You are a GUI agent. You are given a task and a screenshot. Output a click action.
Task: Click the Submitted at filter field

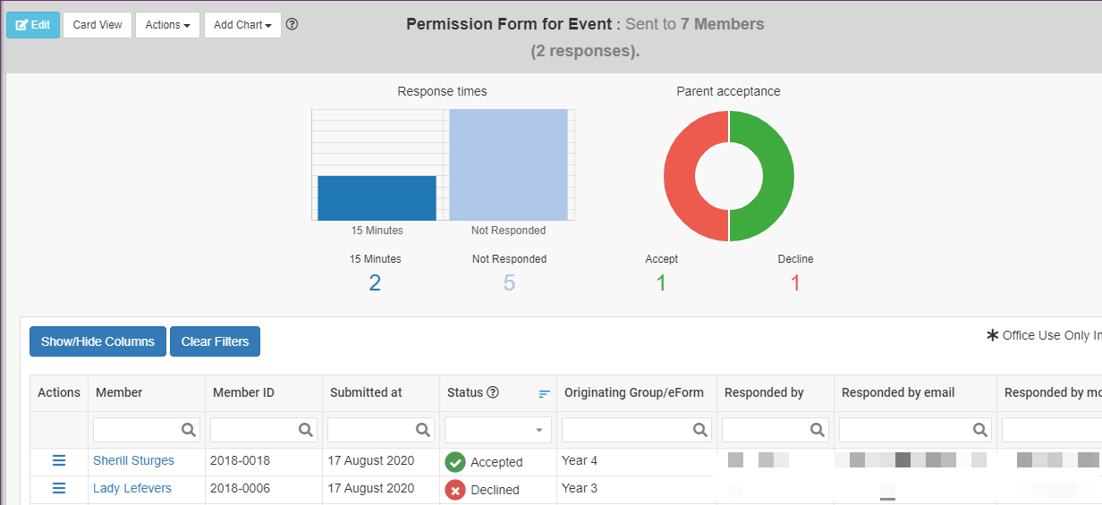click(372, 430)
